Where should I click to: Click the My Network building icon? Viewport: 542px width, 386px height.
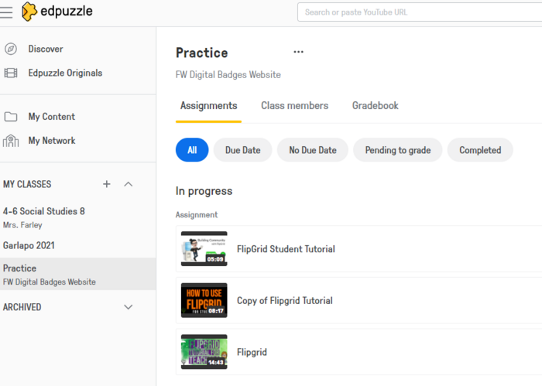tap(11, 141)
